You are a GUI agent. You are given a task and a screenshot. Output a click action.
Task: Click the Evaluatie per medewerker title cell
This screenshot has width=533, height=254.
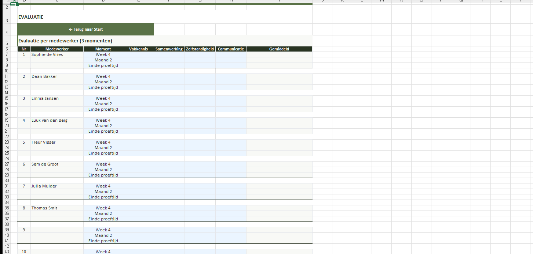65,41
